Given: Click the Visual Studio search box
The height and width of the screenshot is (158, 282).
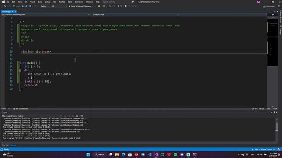Looking at the screenshot, I should [x=118, y=2].
